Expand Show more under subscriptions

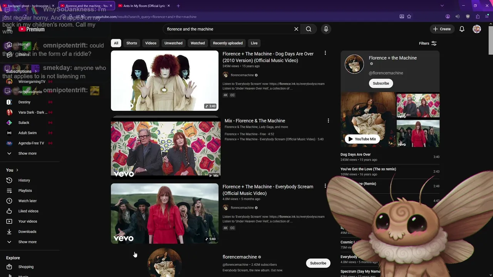pos(27,153)
